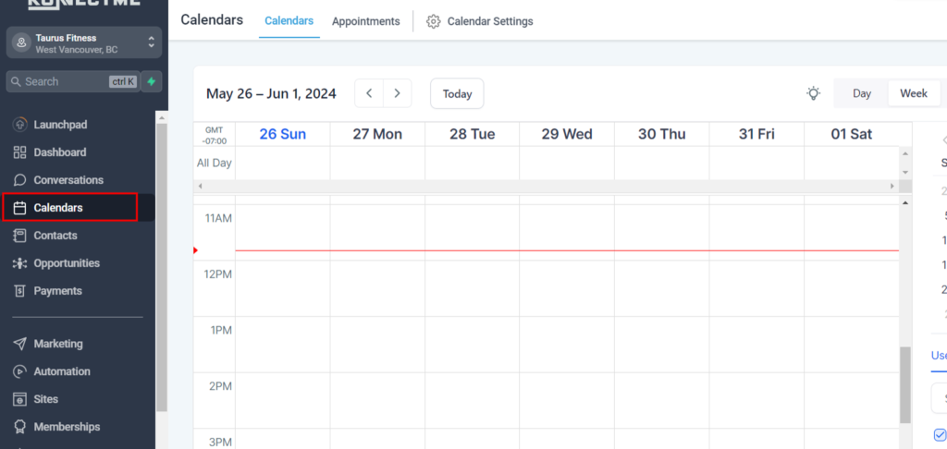Open Dashboard via its grid icon
This screenshot has width=947, height=449.
click(x=19, y=152)
